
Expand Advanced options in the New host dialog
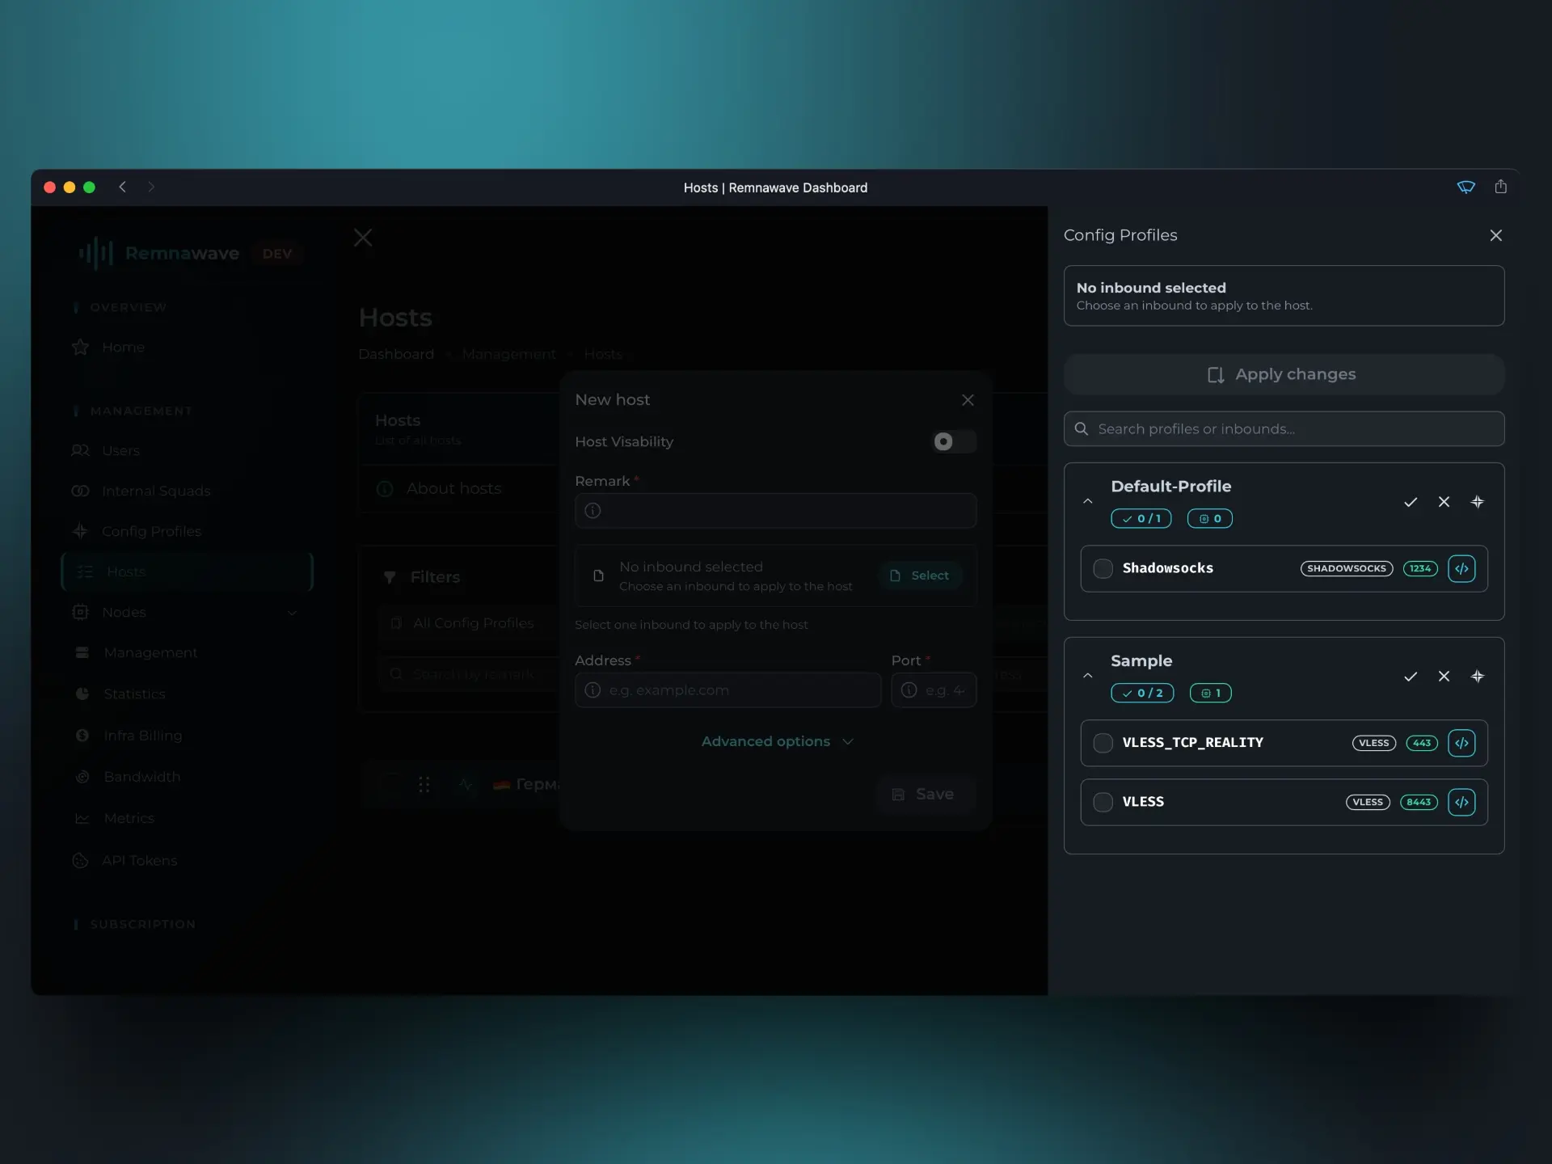(776, 741)
